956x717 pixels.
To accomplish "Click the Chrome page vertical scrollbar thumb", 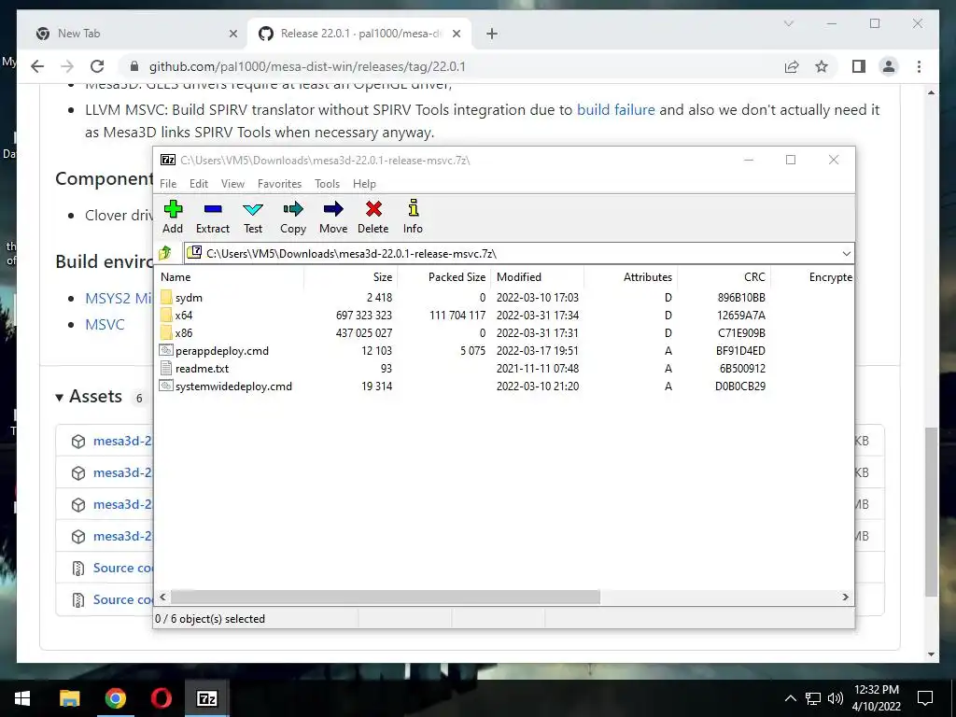I will pyautogui.click(x=931, y=512).
